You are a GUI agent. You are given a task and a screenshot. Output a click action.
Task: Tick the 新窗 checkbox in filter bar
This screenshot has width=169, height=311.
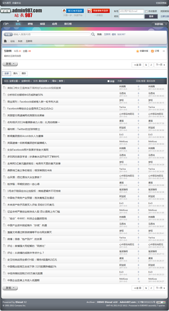(108, 81)
